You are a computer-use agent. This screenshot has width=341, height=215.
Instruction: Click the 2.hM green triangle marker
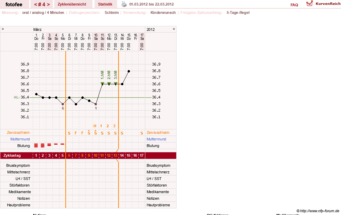[109, 84]
